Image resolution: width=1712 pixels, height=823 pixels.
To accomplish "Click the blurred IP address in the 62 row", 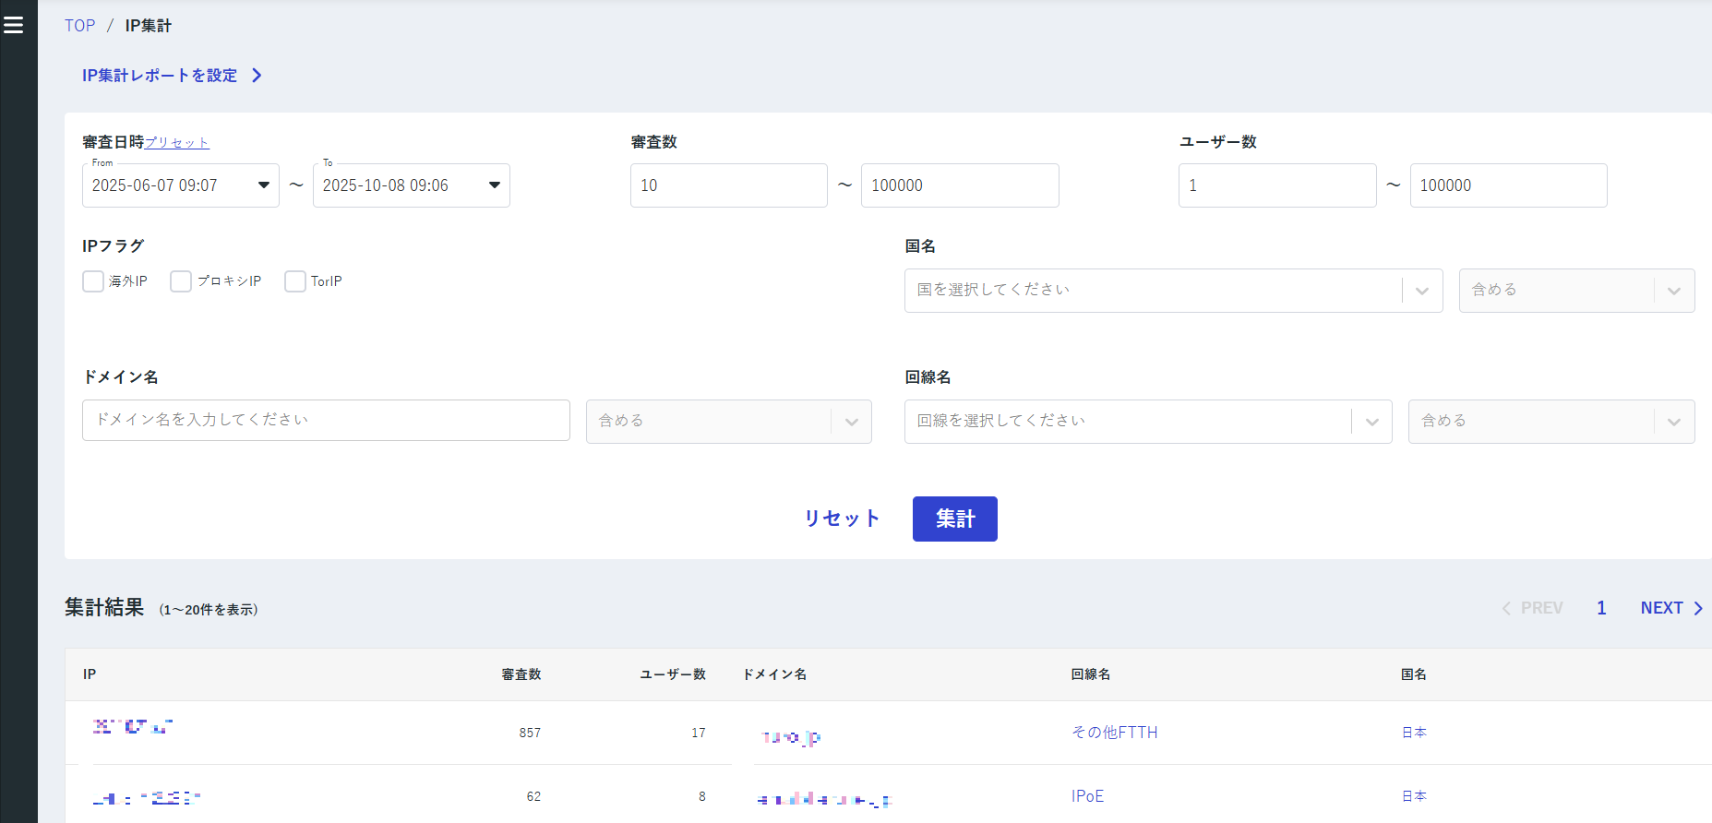I will (x=147, y=798).
